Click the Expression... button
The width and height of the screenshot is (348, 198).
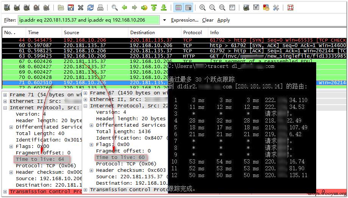click(185, 20)
